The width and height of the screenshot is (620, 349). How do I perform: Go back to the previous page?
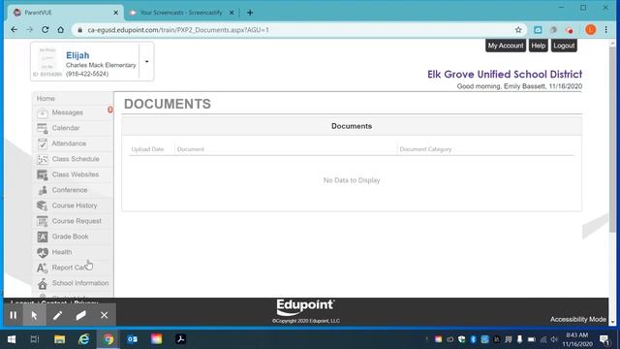[15, 30]
